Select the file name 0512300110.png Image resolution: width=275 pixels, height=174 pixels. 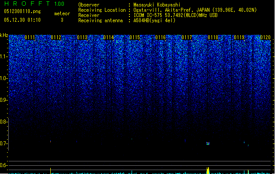click(22, 11)
